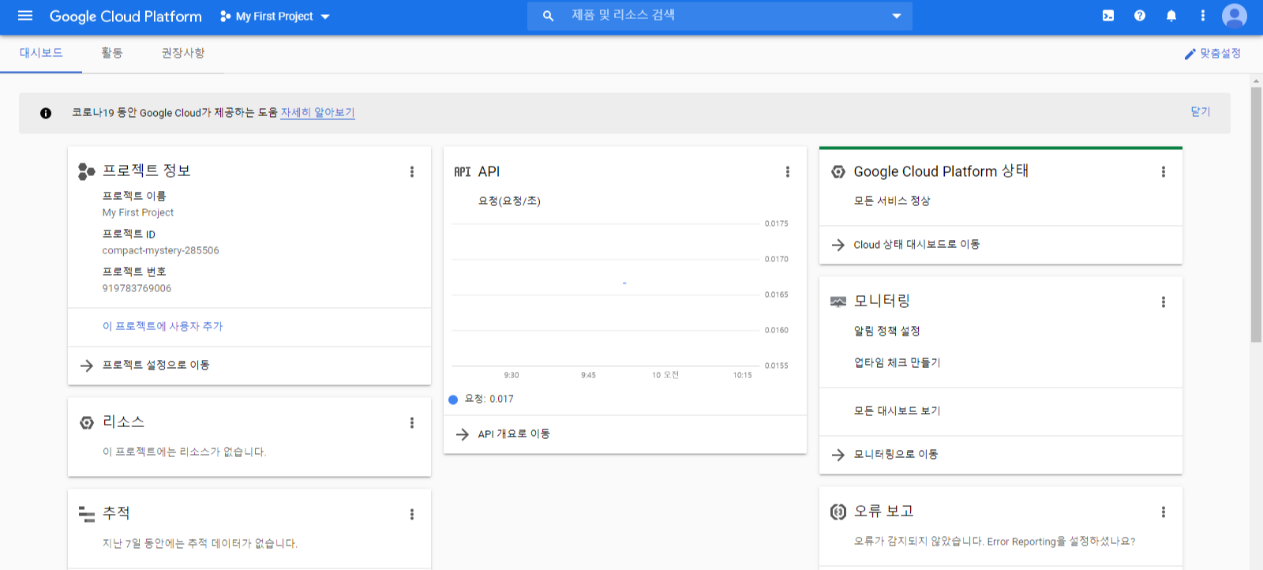This screenshot has height=570, width=1263.
Task: Click the arrow icon beside Cloud 상태 대시보드로 이동
Action: [x=838, y=245]
